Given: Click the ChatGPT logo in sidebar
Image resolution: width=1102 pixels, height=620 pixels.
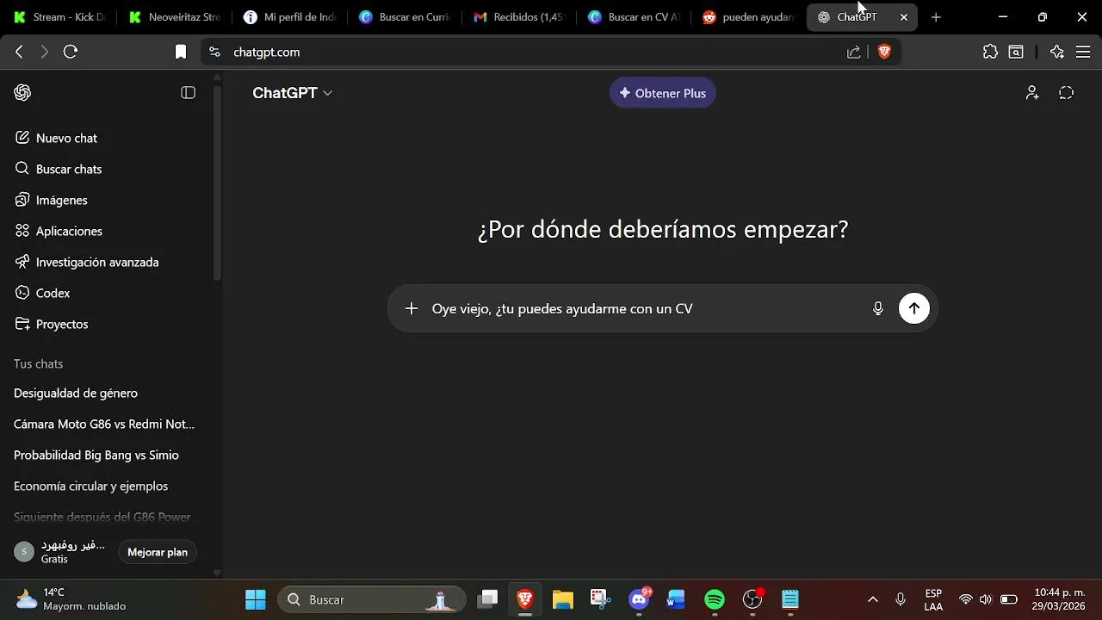Looking at the screenshot, I should pyautogui.click(x=23, y=93).
